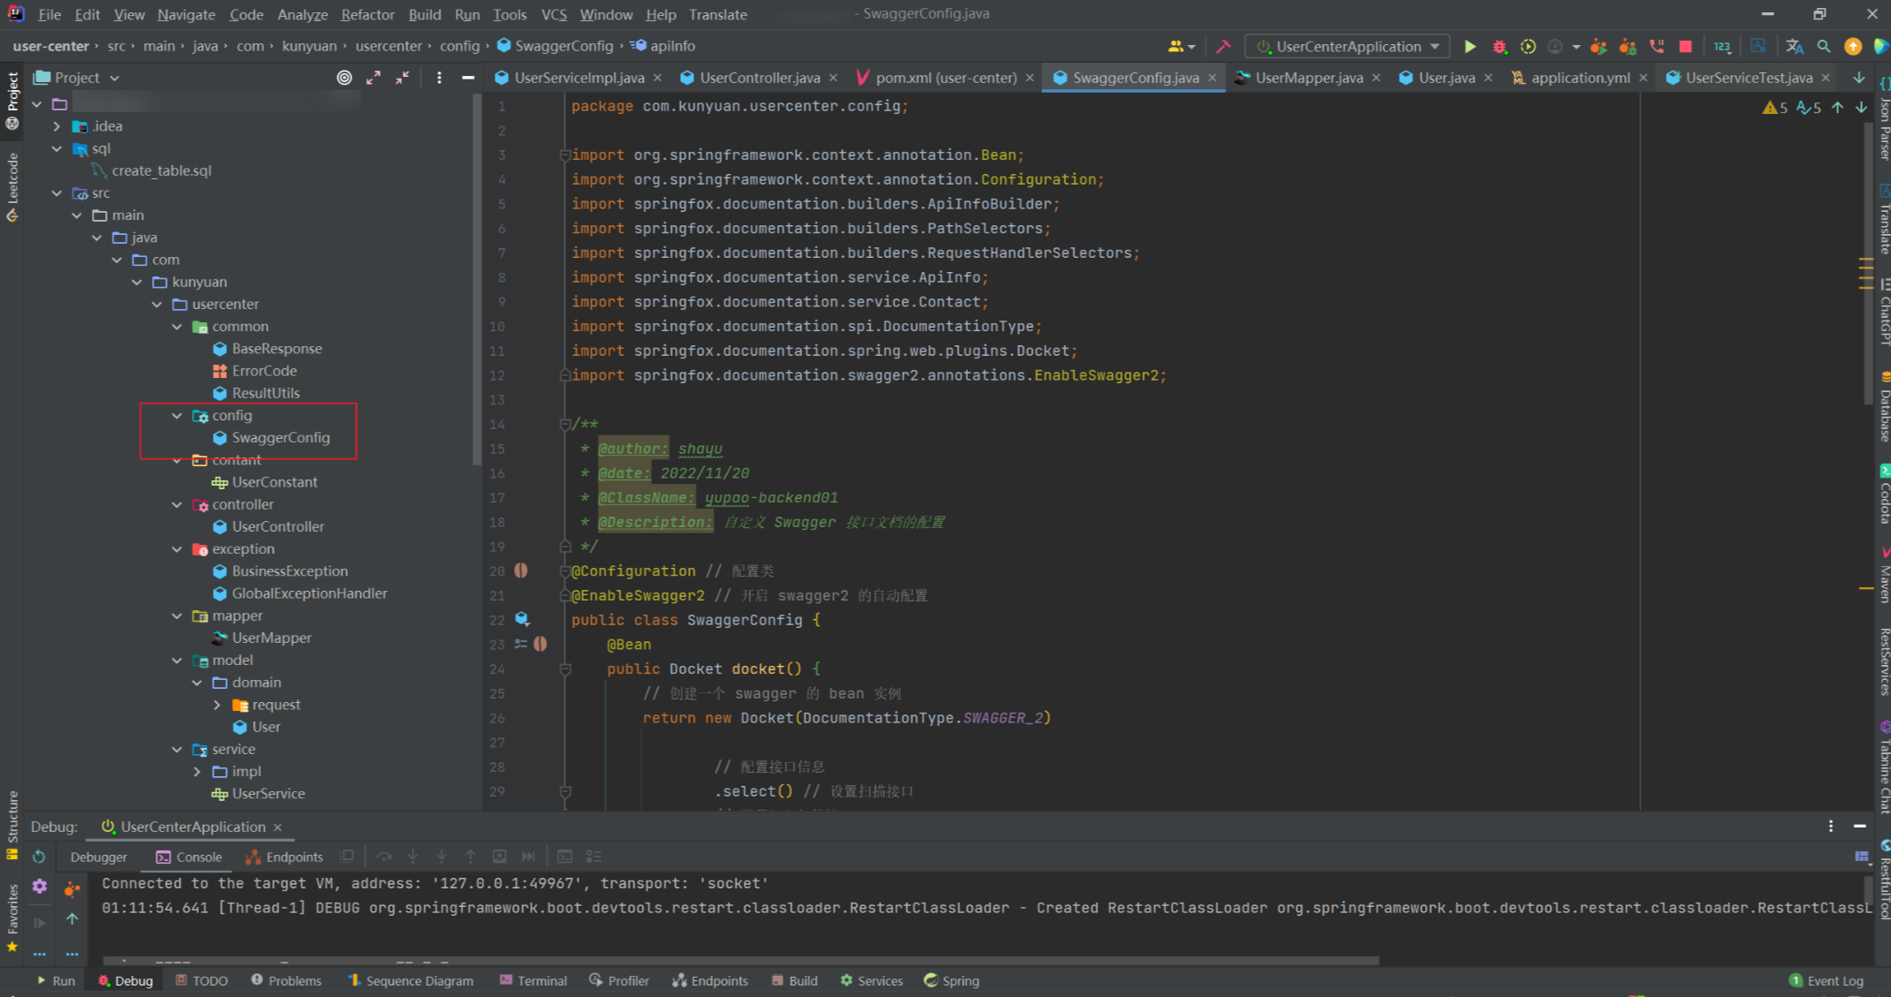This screenshot has height=997, width=1891.
Task: Toggle the Structure side tool window
Action: click(x=12, y=825)
